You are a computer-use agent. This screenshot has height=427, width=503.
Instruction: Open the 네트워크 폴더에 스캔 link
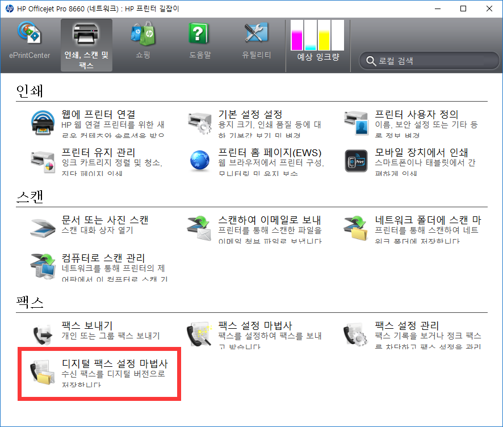[428, 220]
